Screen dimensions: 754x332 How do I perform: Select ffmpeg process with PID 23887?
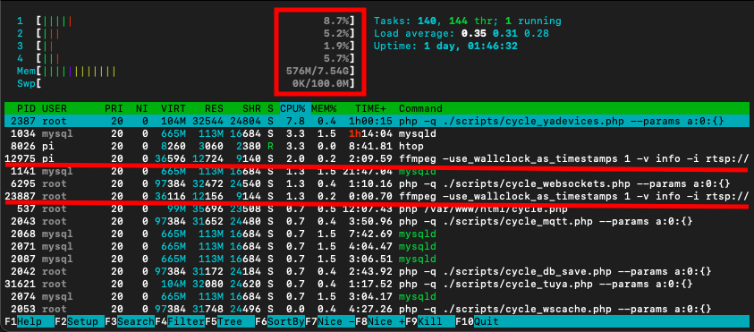377,196
